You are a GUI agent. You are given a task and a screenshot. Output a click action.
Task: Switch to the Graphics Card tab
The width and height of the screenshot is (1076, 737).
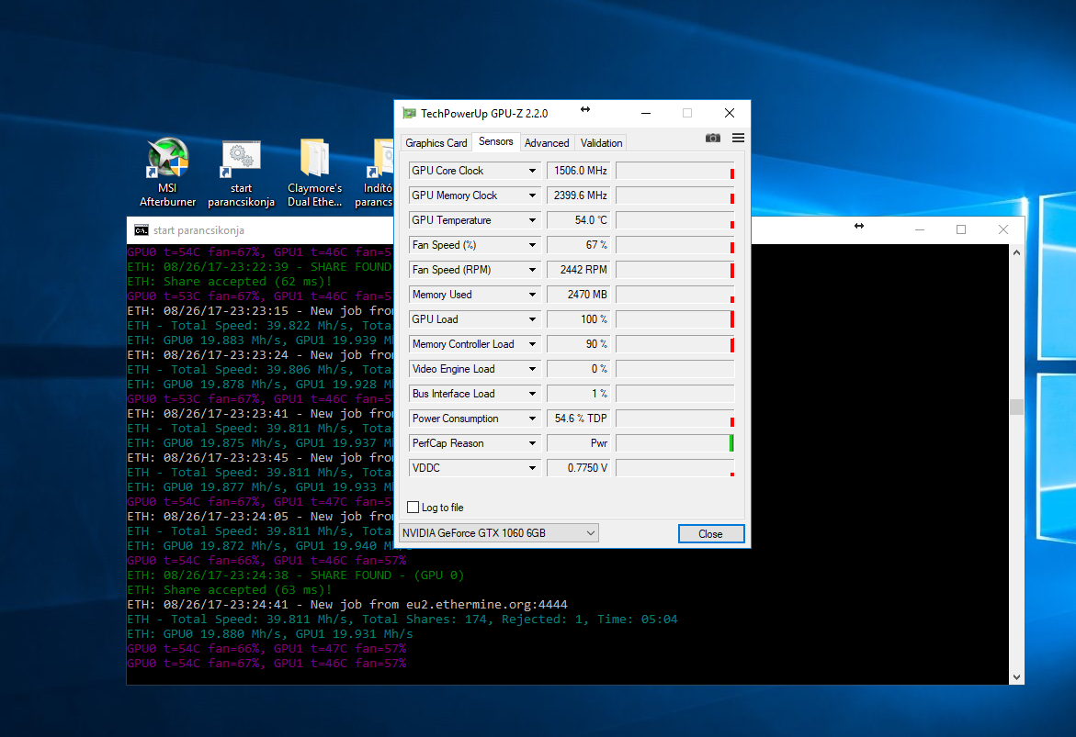pyautogui.click(x=436, y=143)
